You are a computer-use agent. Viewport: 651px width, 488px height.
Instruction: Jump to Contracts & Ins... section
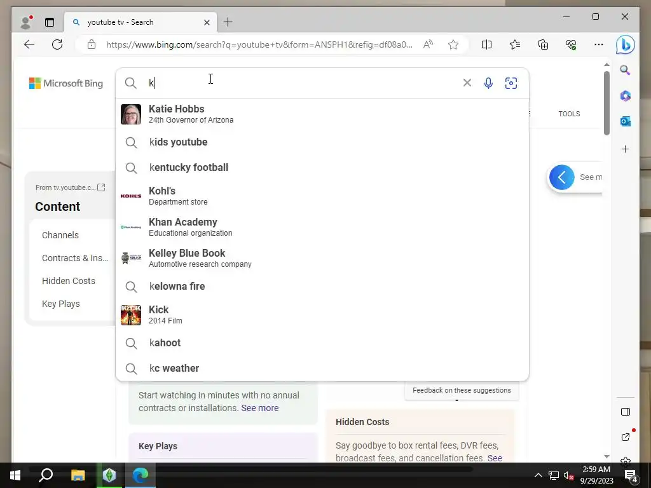click(x=75, y=258)
